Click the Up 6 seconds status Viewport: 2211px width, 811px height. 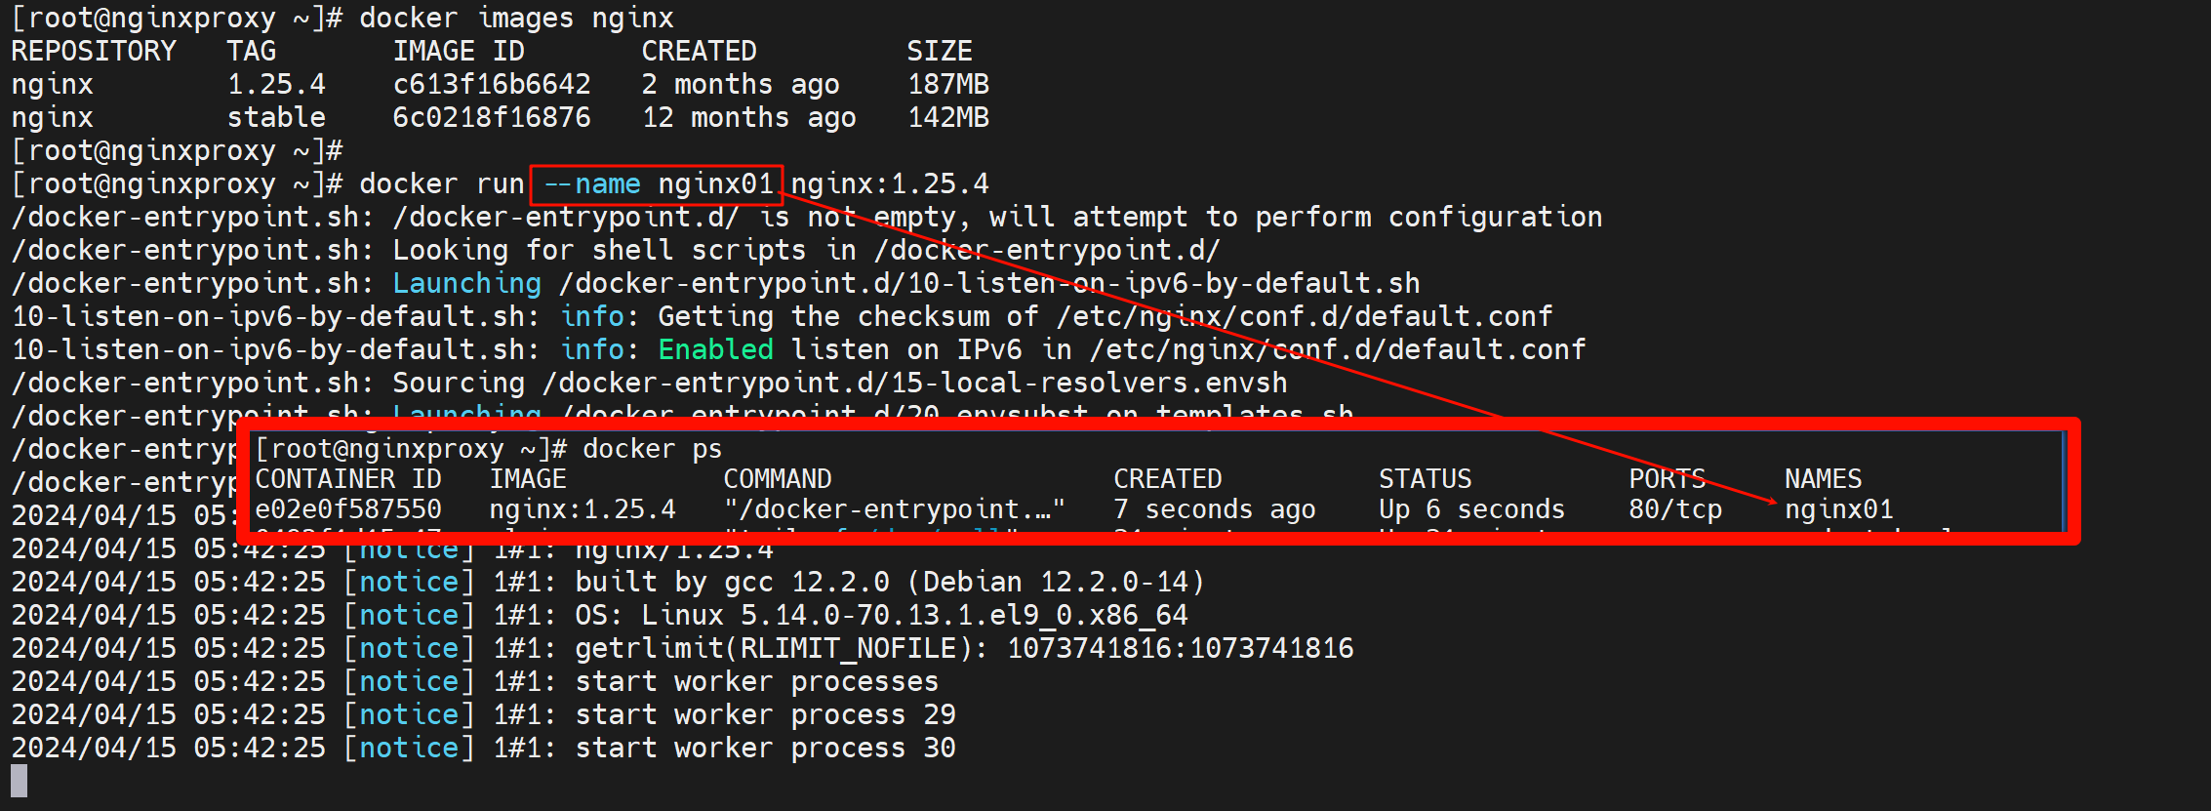coord(1470,509)
